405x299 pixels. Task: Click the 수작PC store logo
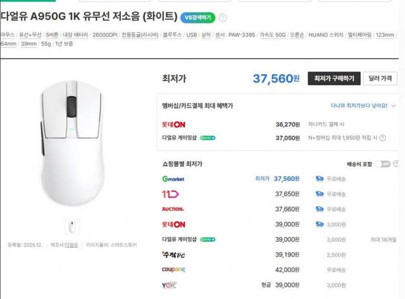[173, 254]
